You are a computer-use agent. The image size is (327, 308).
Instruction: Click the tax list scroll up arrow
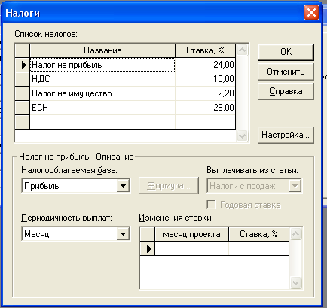(242, 50)
